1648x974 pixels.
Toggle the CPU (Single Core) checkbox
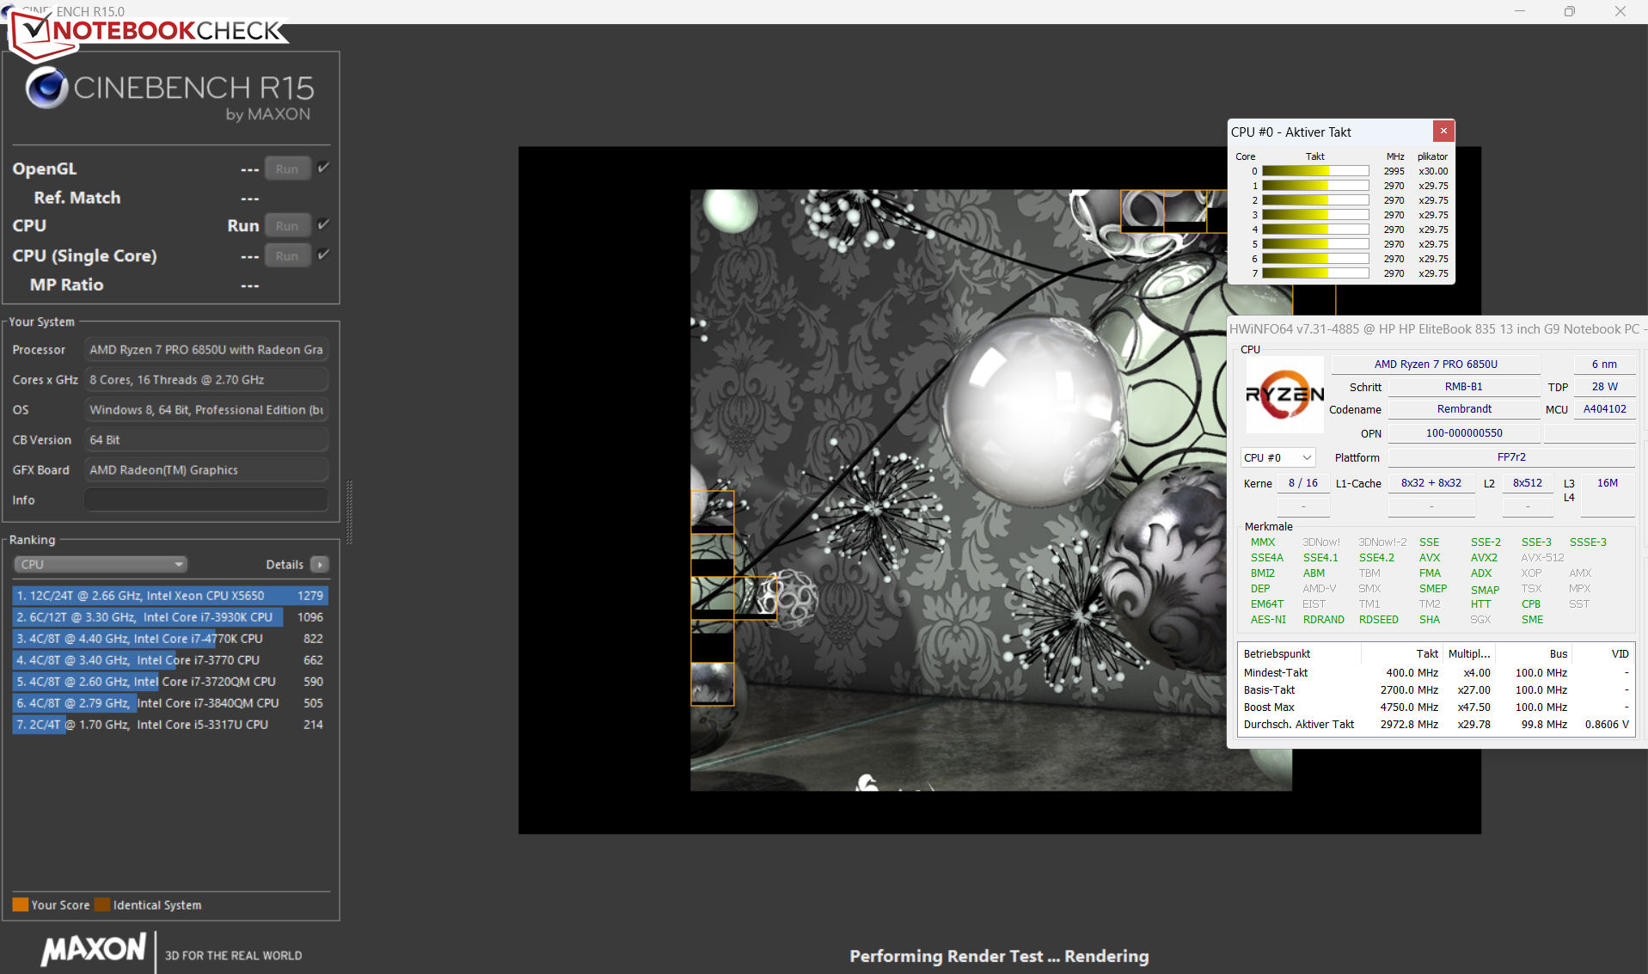click(323, 254)
